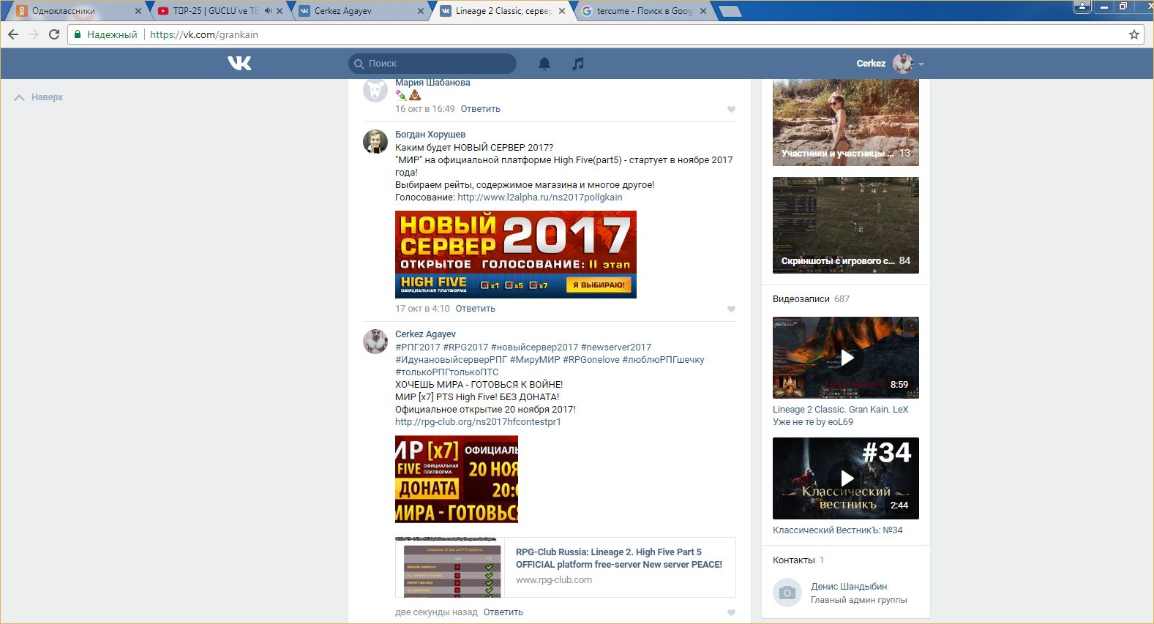
Task: Click the Cerkez Agayev comment author name
Action: [425, 334]
